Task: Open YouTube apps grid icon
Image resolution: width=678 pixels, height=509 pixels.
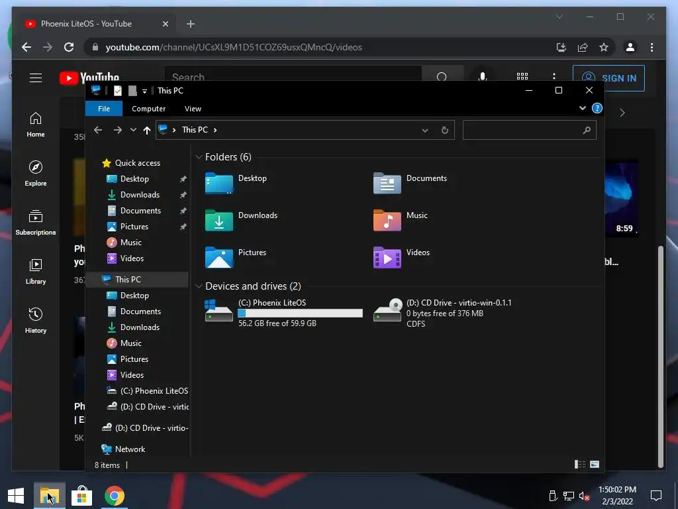Action: [x=522, y=77]
